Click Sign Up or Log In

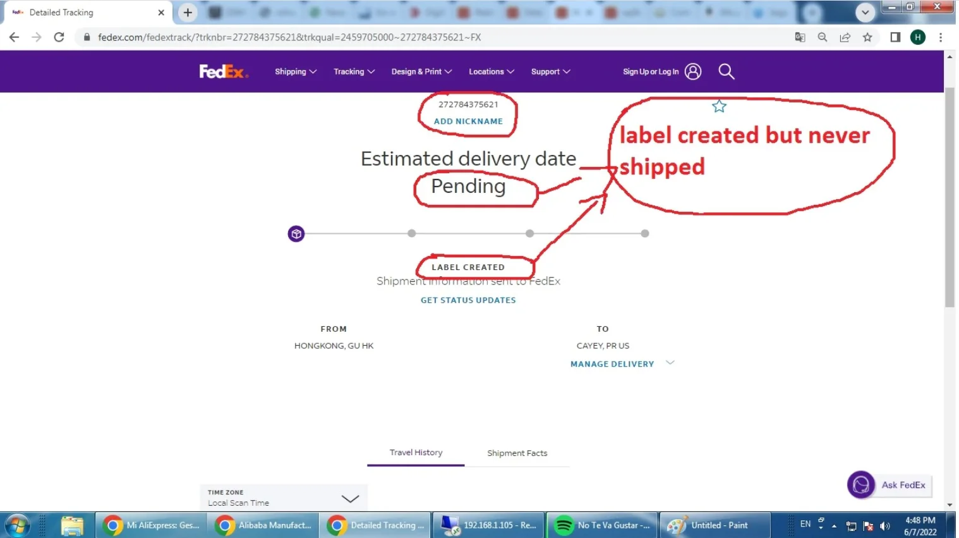(x=651, y=71)
